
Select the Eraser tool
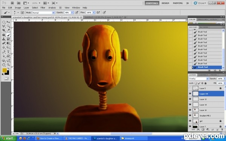pyautogui.click(x=4, y=43)
